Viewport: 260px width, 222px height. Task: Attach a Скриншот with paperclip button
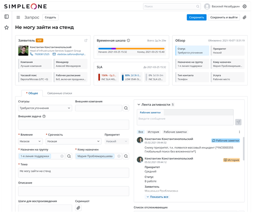[78, 208]
